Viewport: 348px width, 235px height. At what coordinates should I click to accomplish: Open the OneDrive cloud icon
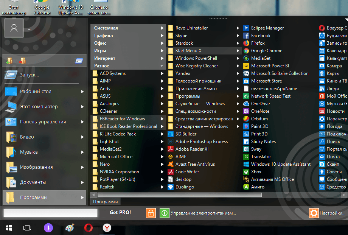pos(246,104)
